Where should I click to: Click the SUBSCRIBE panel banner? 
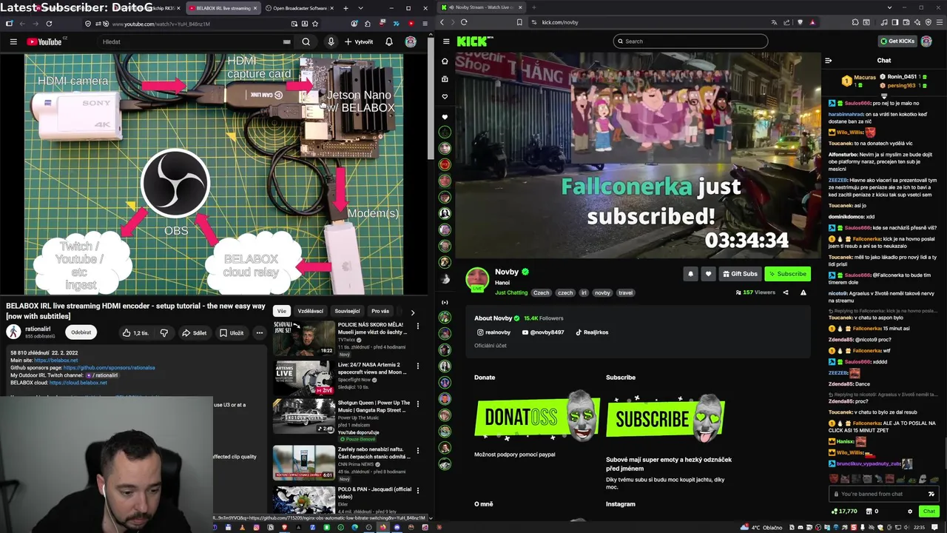pyautogui.click(x=664, y=418)
